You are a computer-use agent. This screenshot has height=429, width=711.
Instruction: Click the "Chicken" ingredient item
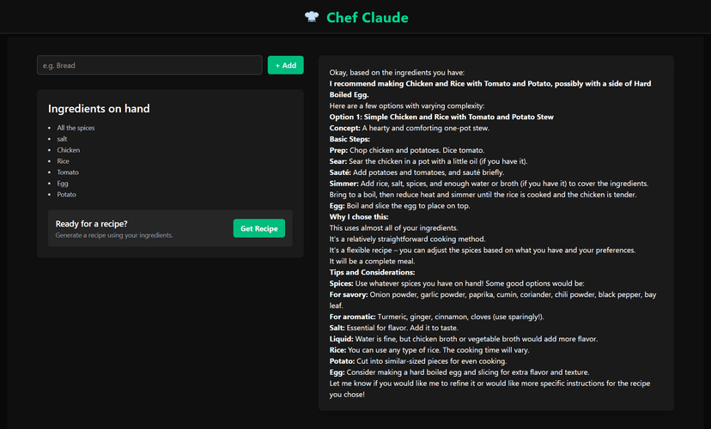(x=69, y=150)
